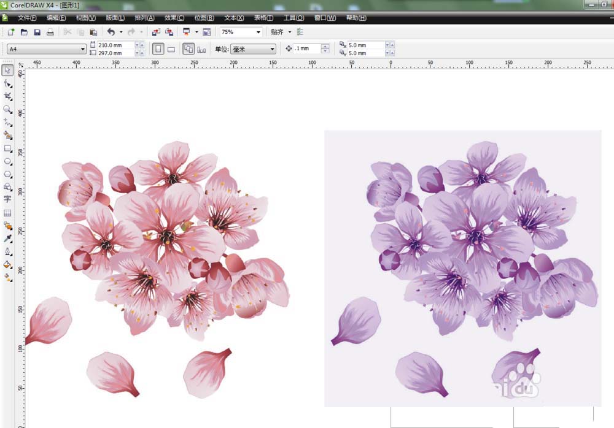Switch page to landscape orientation
614x428 pixels.
pos(171,49)
